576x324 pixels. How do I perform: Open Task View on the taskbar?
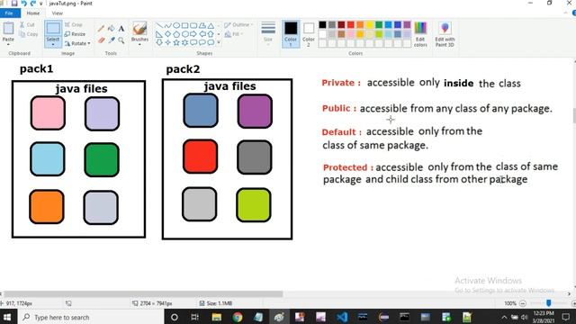click(195, 317)
